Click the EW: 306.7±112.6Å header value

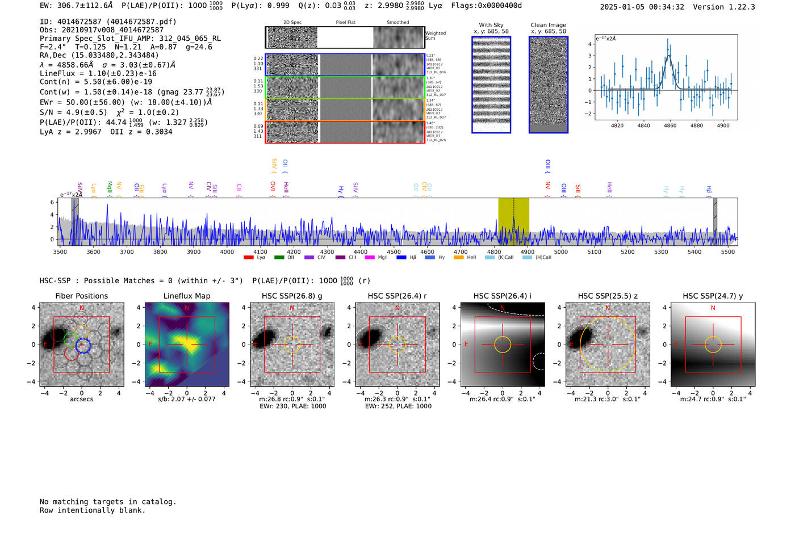[76, 6]
